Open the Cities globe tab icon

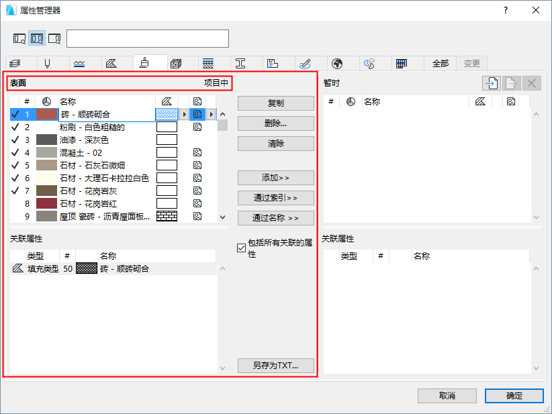[337, 64]
